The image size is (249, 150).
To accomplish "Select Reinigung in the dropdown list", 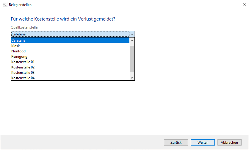I will pyautogui.click(x=70, y=57).
